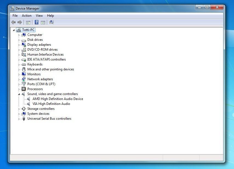Click speaker icon of VIA High Definition Audio
This screenshot has height=169, width=234.
[x=28, y=104]
